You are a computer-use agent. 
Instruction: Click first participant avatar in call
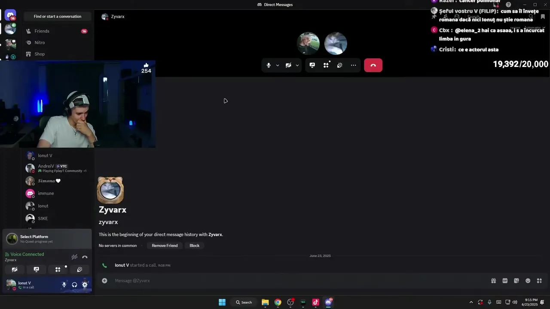(x=308, y=43)
